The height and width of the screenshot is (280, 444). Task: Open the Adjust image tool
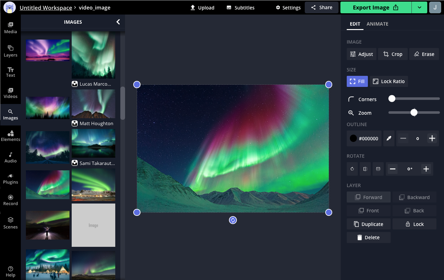pos(362,54)
